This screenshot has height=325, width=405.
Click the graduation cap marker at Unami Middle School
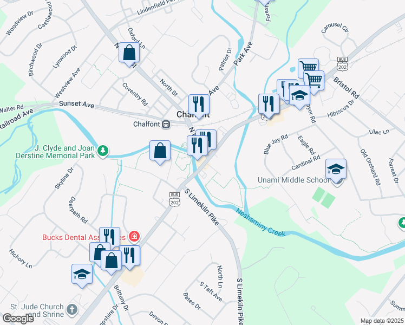pyautogui.click(x=336, y=171)
